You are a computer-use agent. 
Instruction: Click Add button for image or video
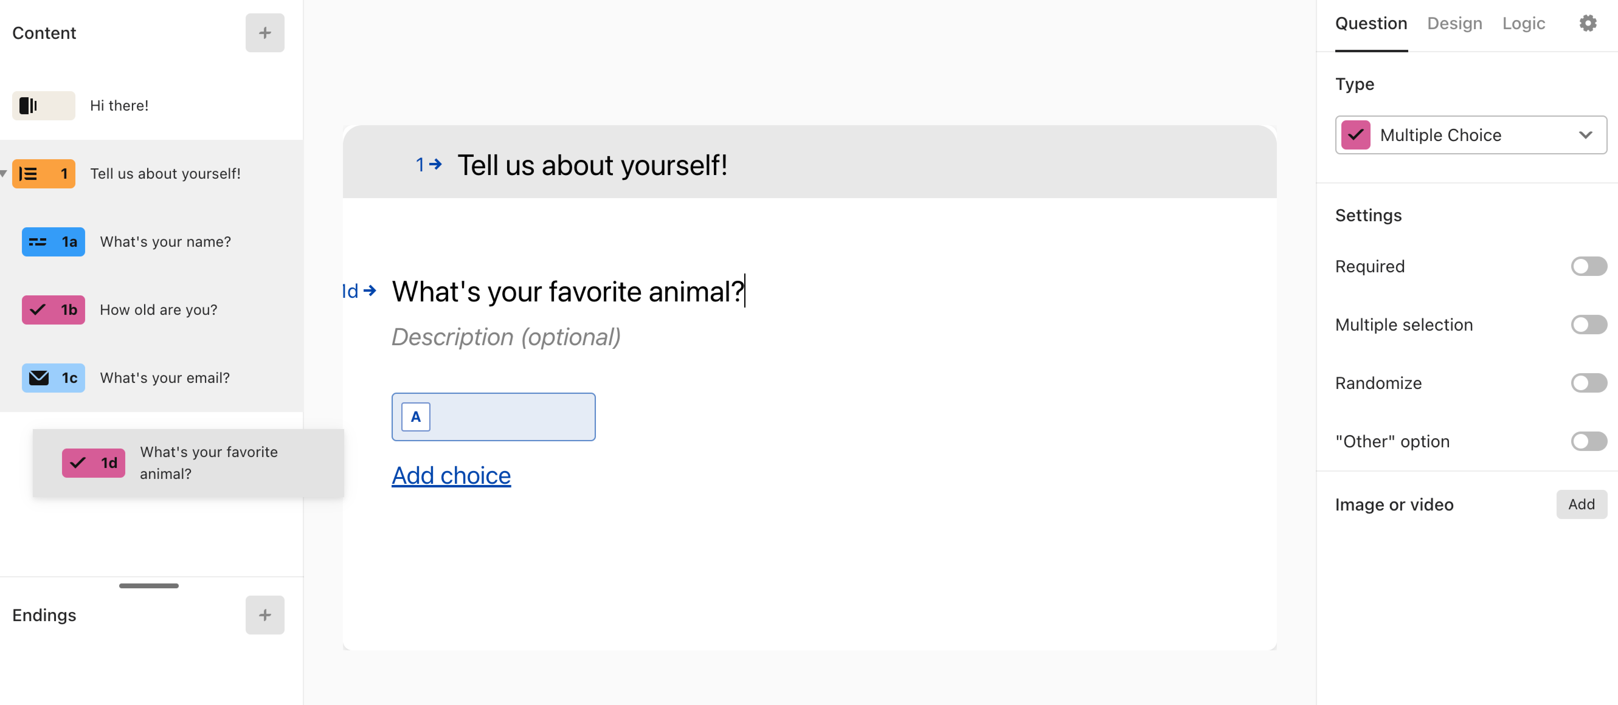coord(1581,504)
